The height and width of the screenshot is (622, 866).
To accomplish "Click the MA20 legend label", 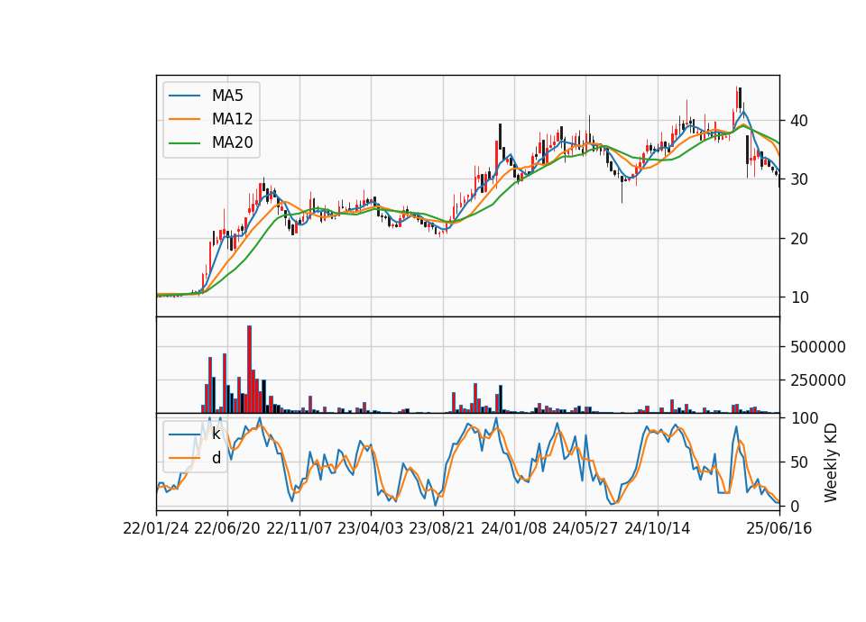I will point(232,142).
